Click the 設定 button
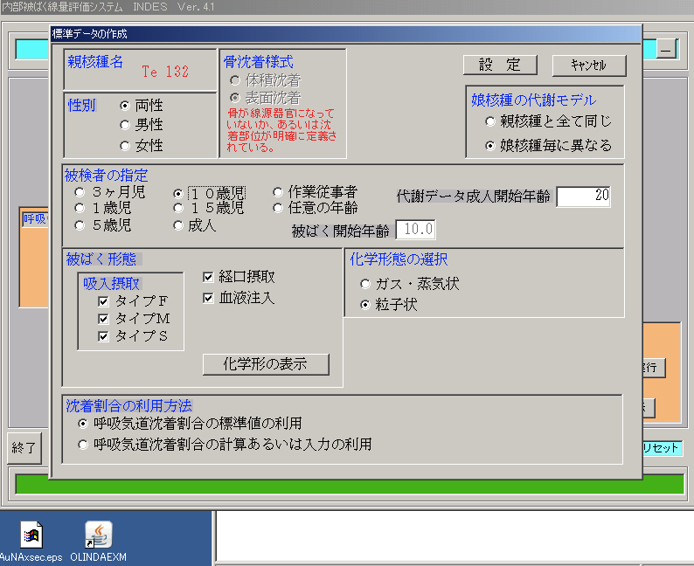This screenshot has width=694, height=566. (x=499, y=66)
